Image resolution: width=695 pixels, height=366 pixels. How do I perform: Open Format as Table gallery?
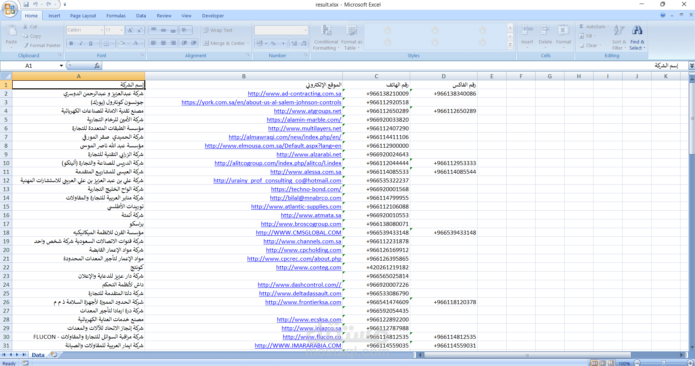pyautogui.click(x=351, y=37)
